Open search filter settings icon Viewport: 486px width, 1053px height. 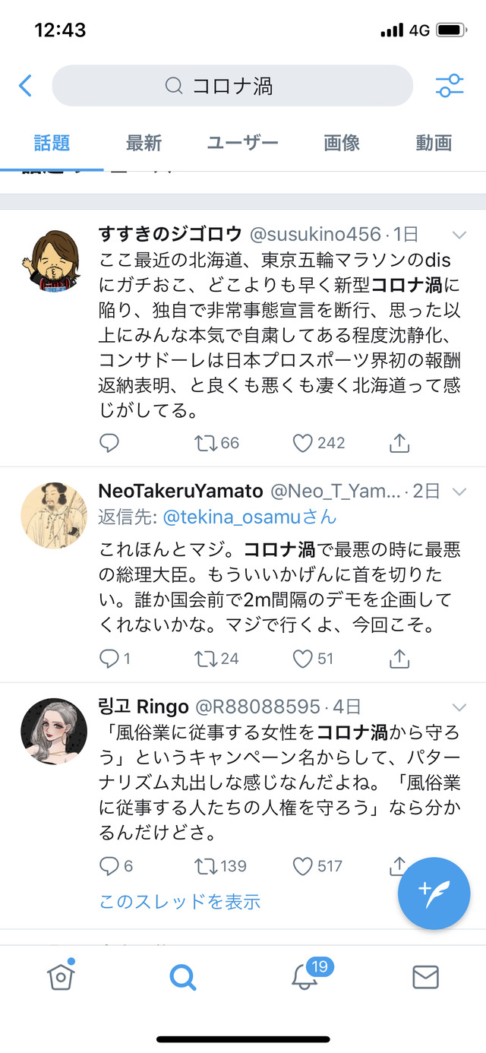pyautogui.click(x=450, y=86)
